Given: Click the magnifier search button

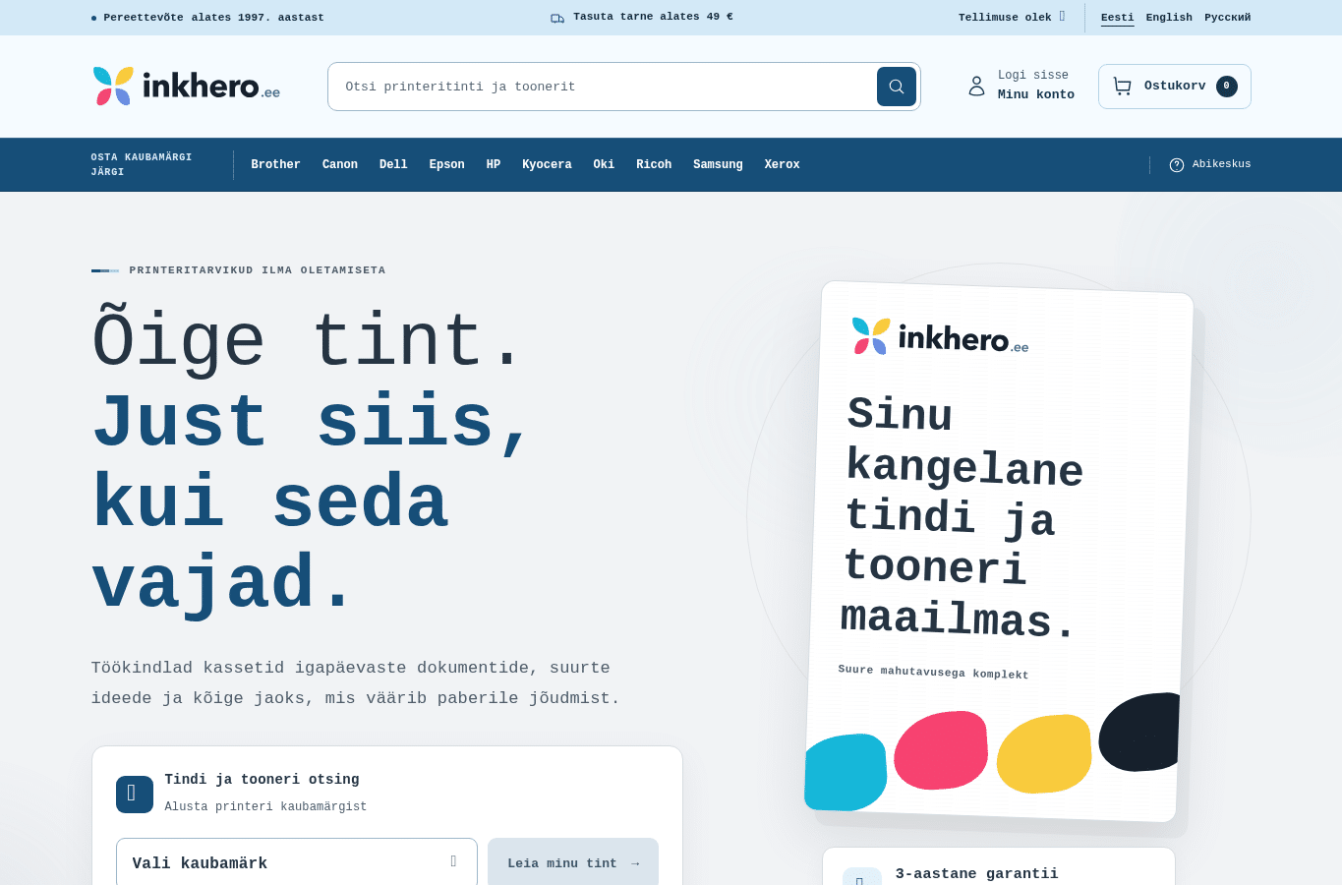Looking at the screenshot, I should pos(897,87).
